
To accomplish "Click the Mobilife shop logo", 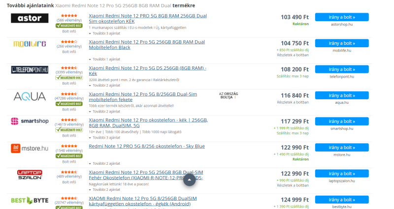I will 30,44.
